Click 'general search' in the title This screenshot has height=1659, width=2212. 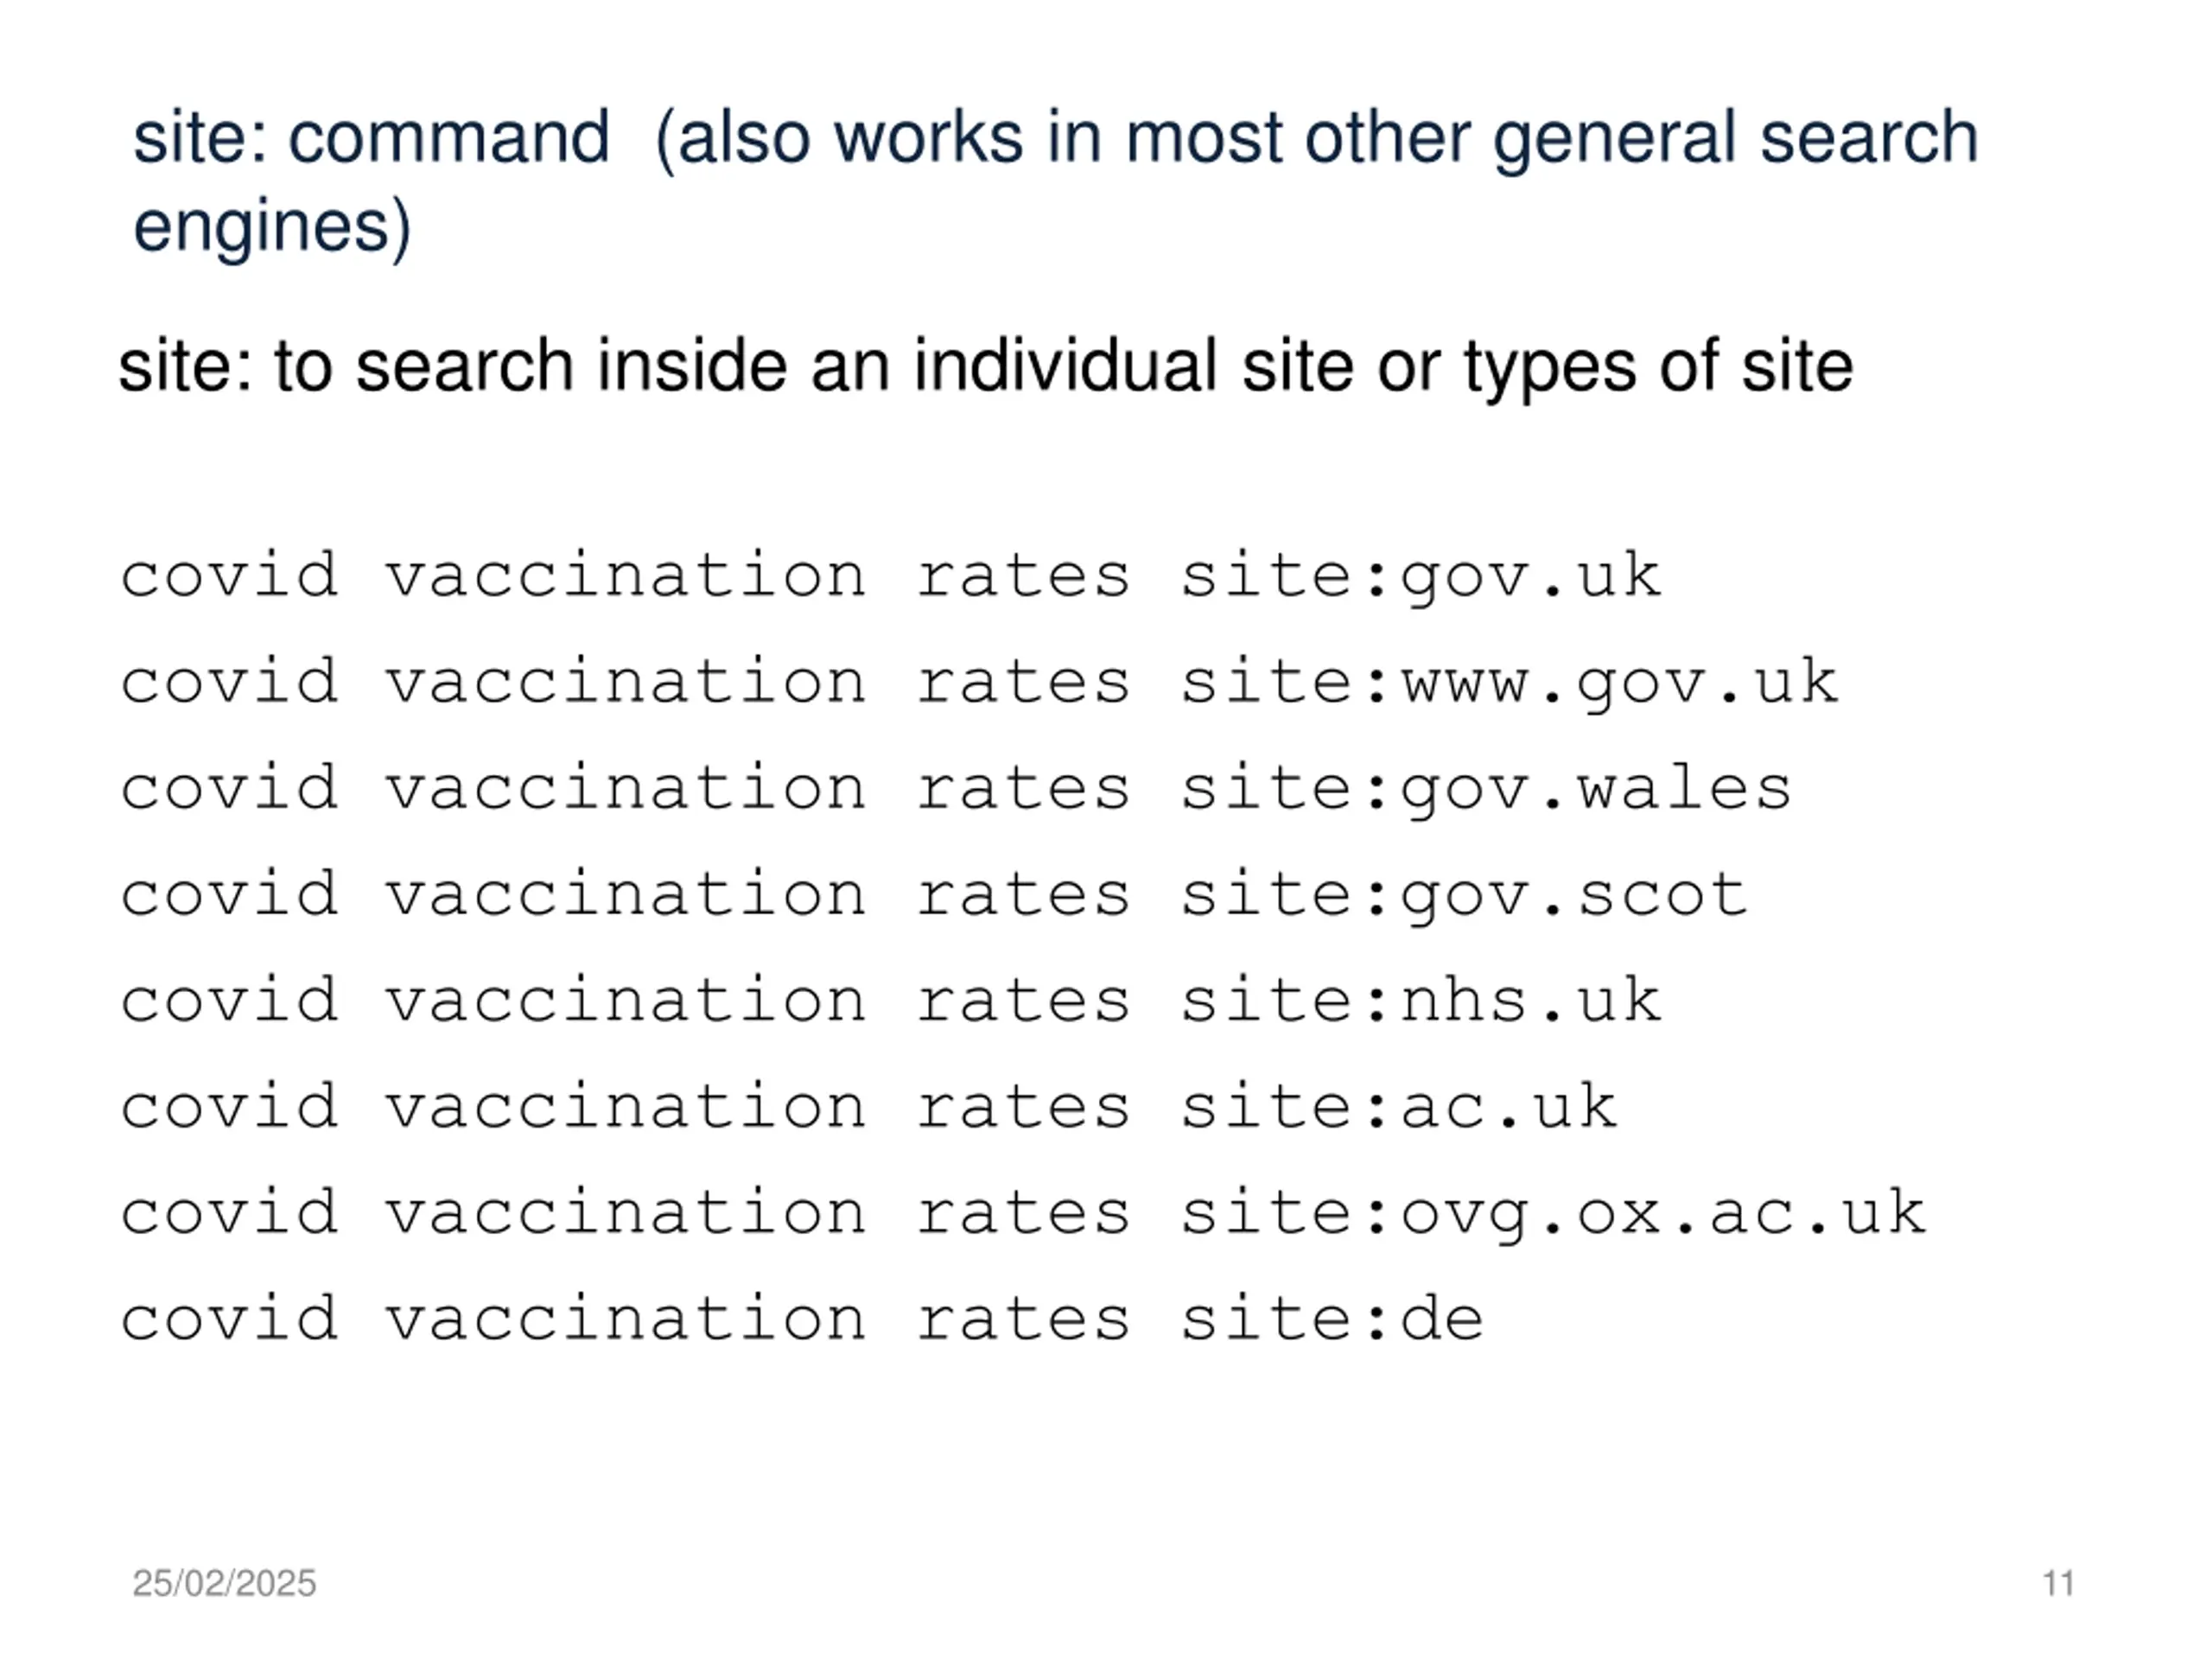(x=1735, y=138)
